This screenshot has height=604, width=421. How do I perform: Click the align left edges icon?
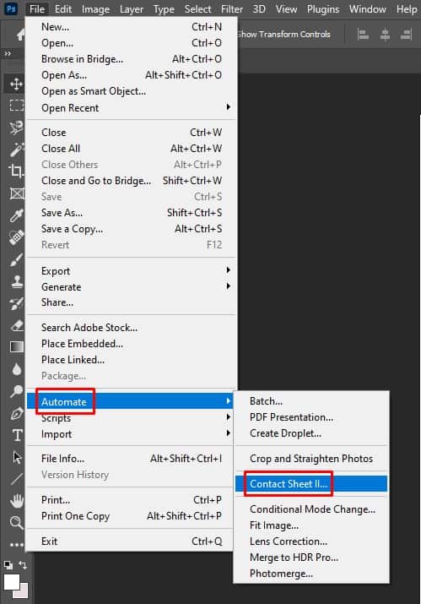tap(363, 35)
